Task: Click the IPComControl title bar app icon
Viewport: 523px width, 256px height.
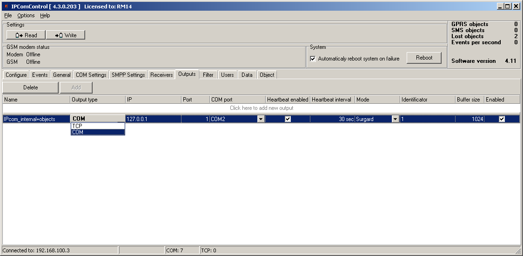Action: point(6,7)
